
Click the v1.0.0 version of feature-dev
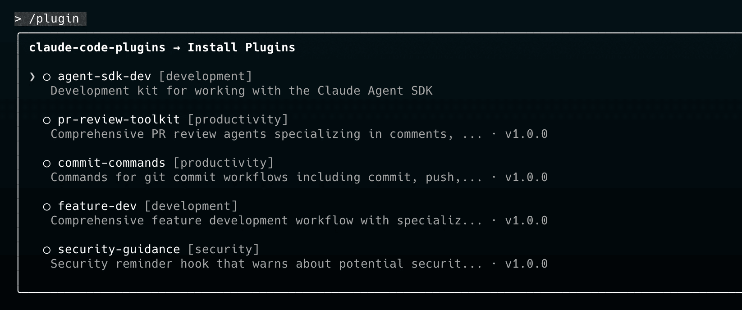526,221
